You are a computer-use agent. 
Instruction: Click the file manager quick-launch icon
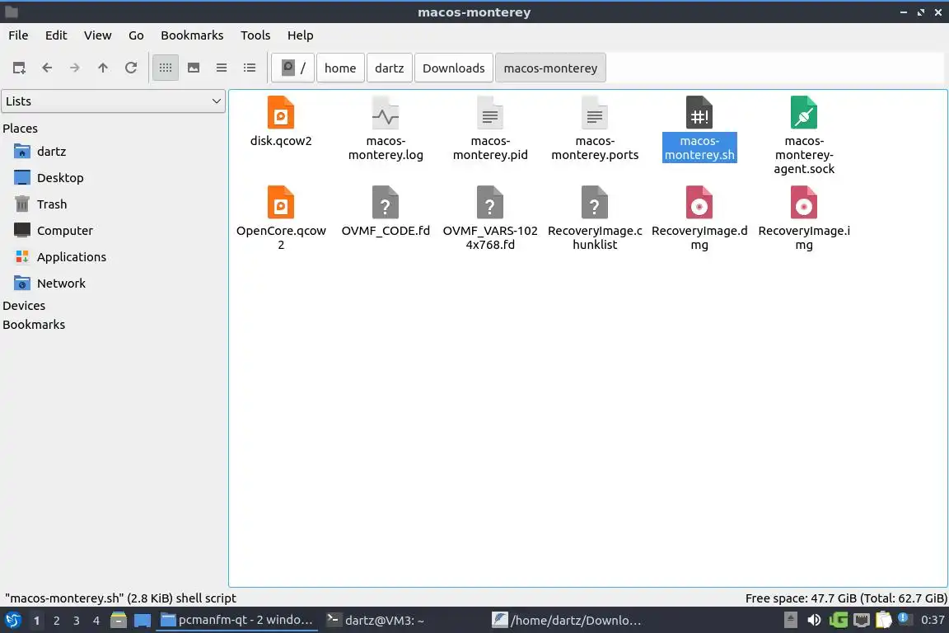tap(119, 621)
